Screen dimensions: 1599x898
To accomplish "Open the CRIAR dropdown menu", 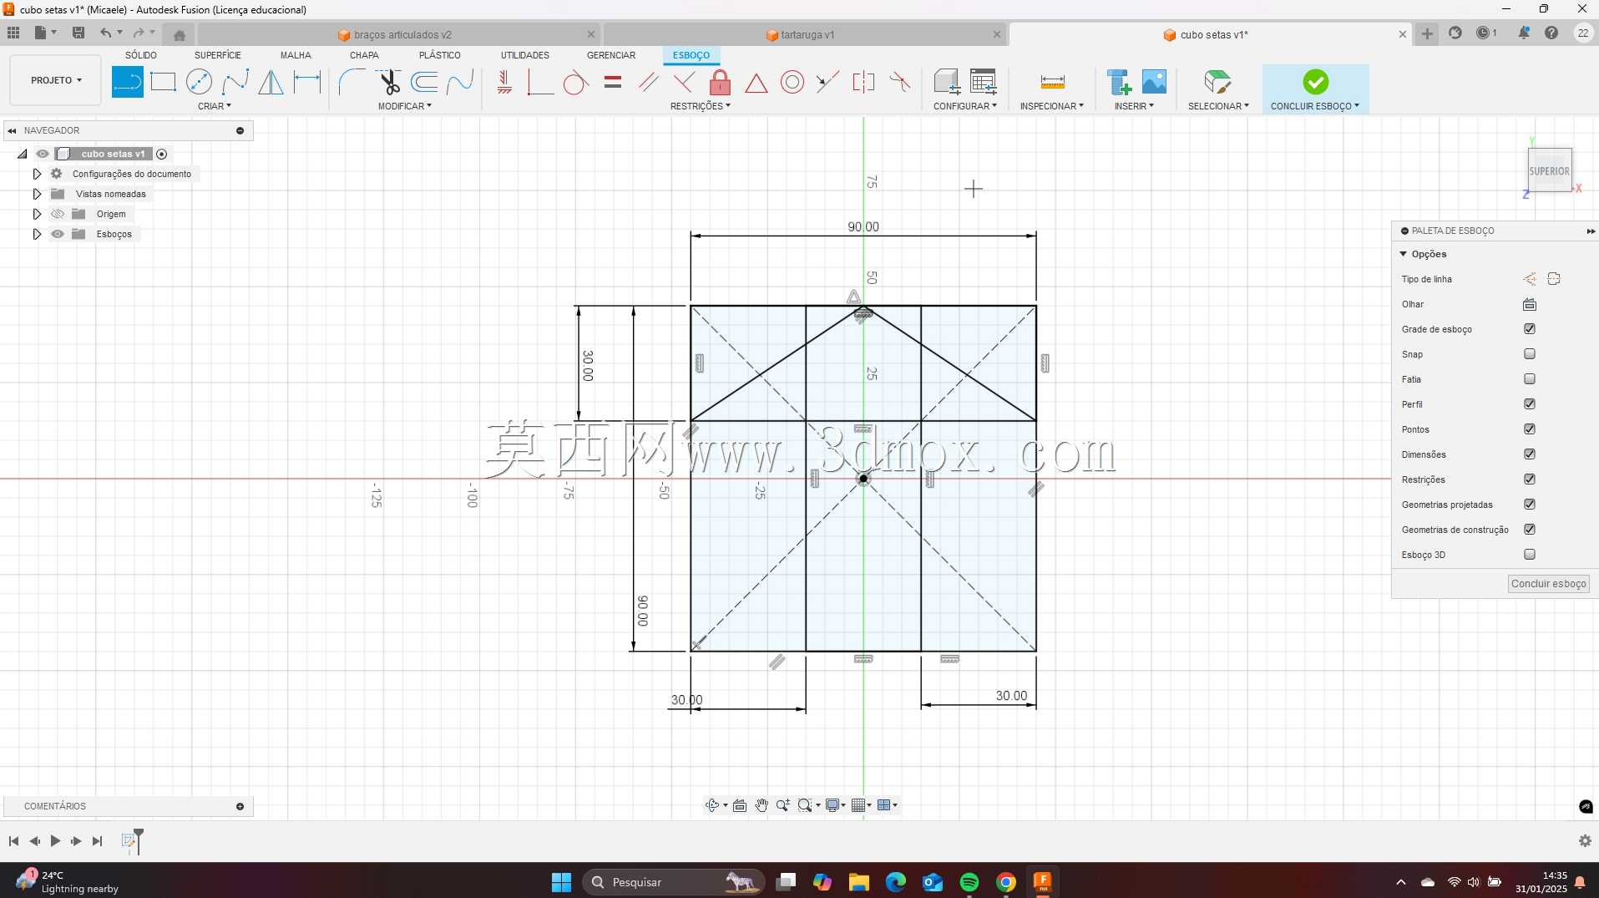I will click(215, 106).
